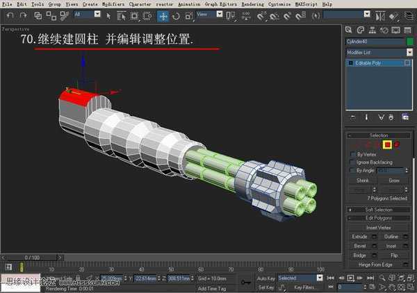
Task: Click the Undo arrow in toolbar
Action: click(10, 15)
